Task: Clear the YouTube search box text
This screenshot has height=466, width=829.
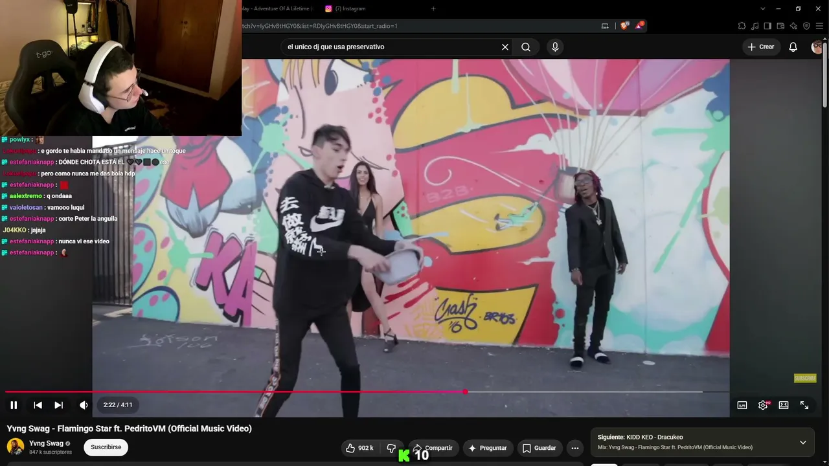Action: [x=505, y=47]
